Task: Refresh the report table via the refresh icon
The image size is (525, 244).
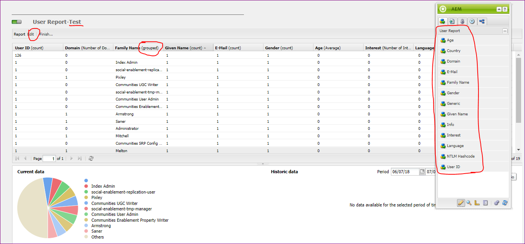Action: 91,158
